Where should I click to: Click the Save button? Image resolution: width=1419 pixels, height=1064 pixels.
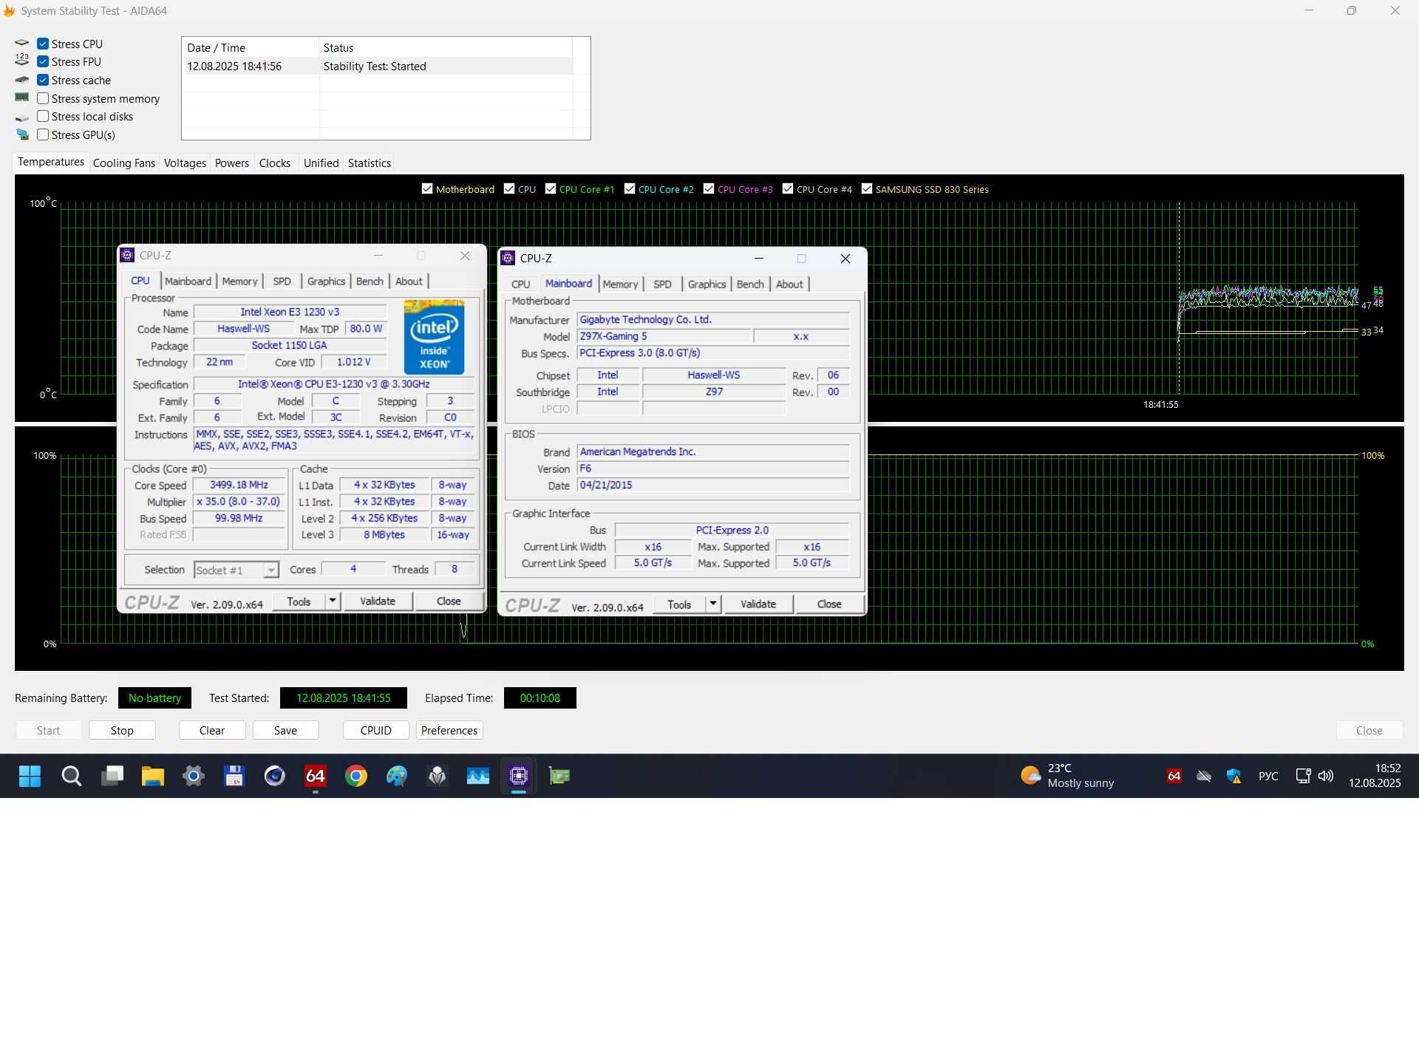(285, 730)
